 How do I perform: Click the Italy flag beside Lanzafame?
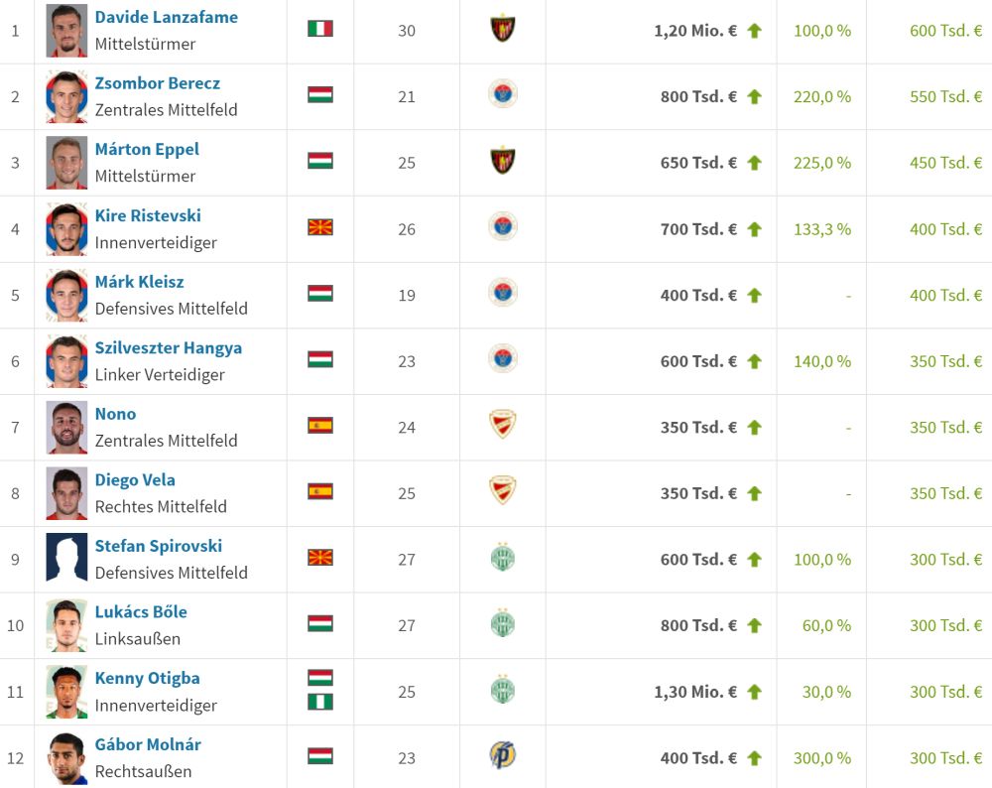pyautogui.click(x=320, y=29)
